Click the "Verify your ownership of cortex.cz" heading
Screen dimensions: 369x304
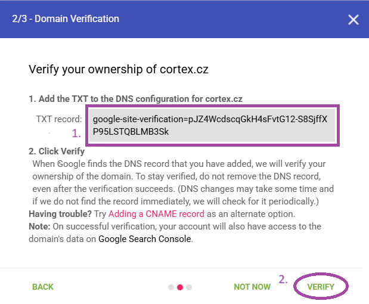[119, 70]
